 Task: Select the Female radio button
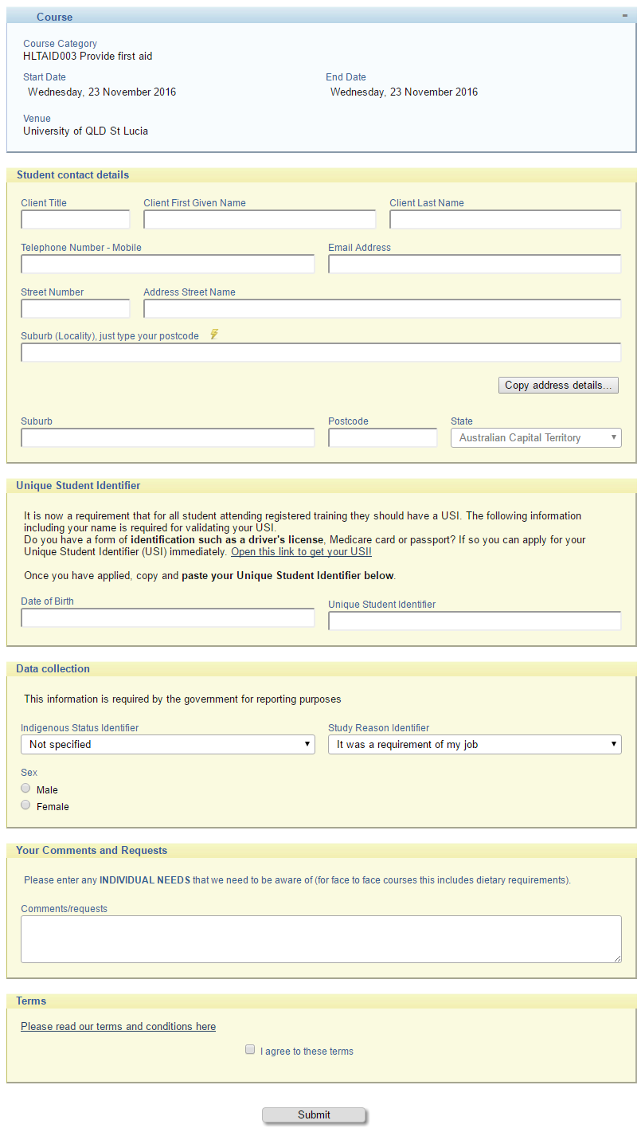coord(26,805)
